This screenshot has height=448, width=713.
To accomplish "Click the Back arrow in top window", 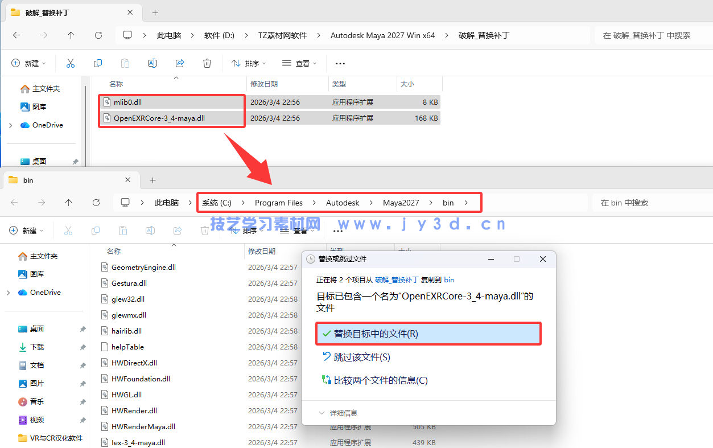I will pos(17,35).
